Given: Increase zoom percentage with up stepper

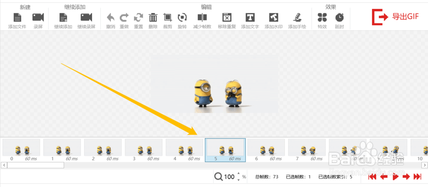Looking at the screenshot, I should coord(238,174).
